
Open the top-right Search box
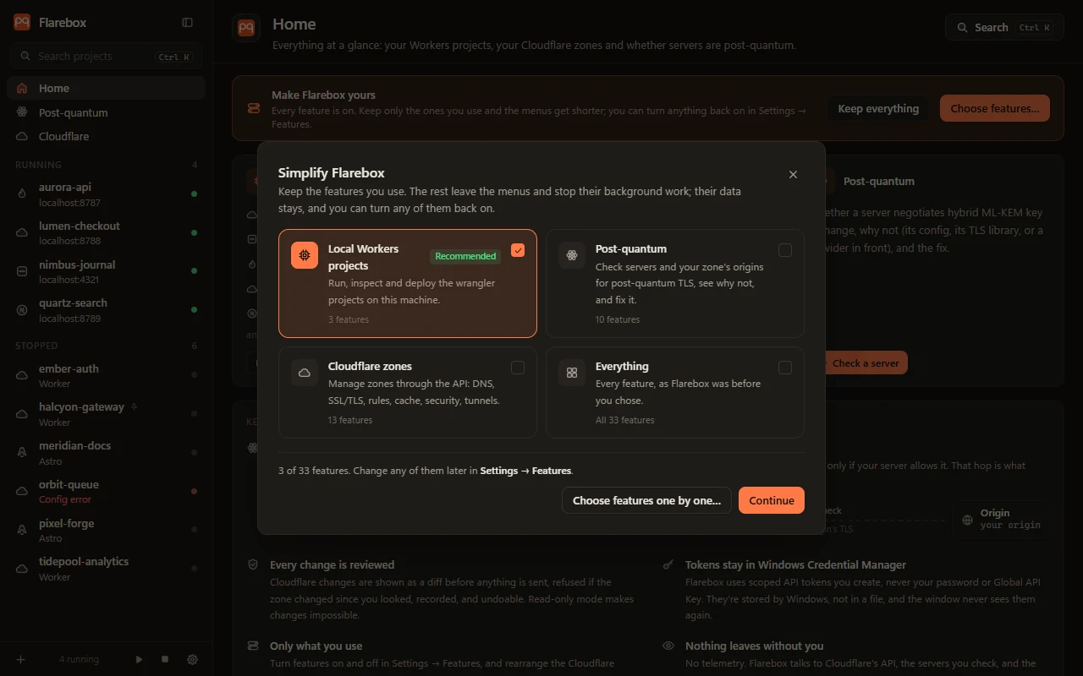click(x=1003, y=27)
